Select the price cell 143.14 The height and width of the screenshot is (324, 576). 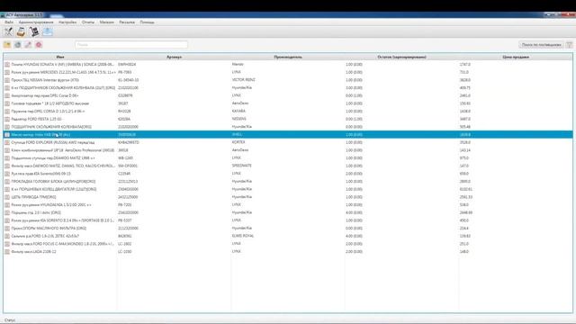(465, 150)
